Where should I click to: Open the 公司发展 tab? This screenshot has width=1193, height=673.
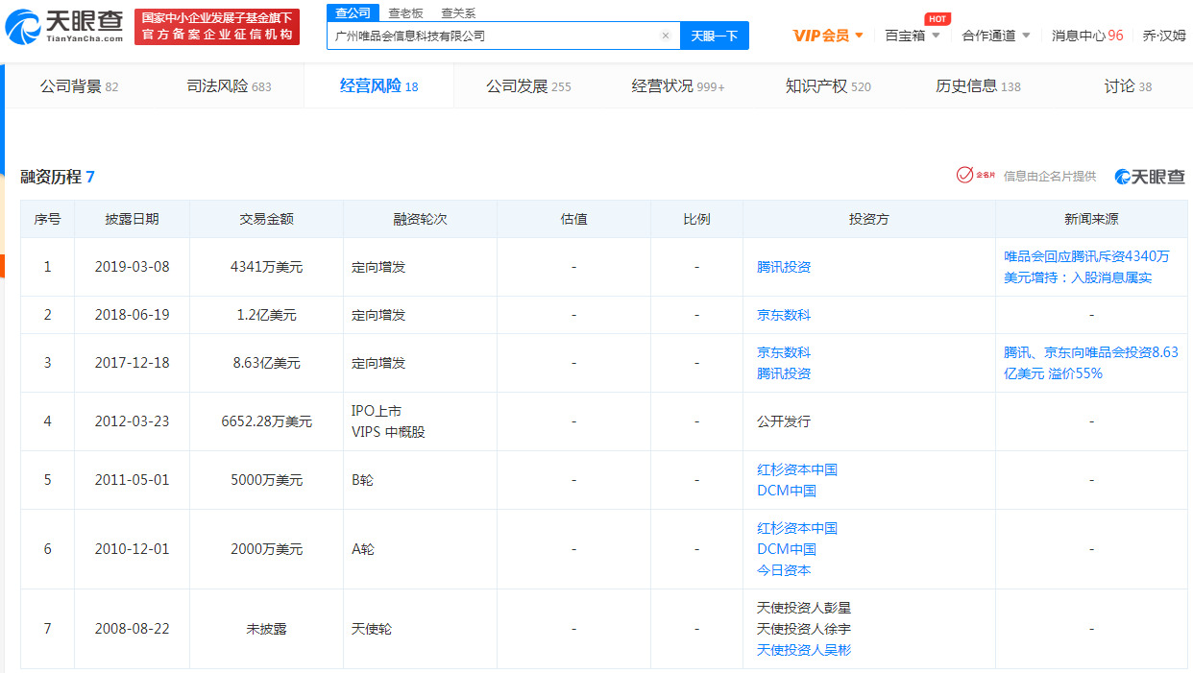(x=528, y=86)
